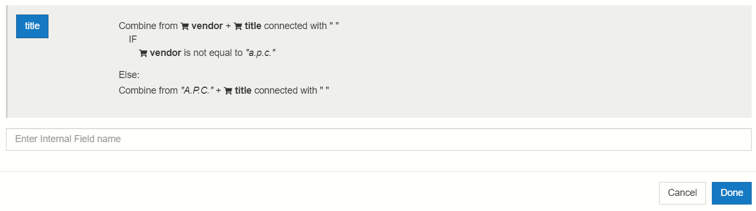Click cart icon beside vendor in IF condition
Image resolution: width=756 pixels, height=211 pixels.
click(x=143, y=53)
